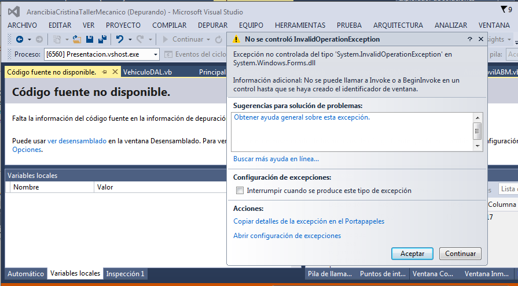This screenshot has width=518, height=286.
Task: Undo the last action
Action: pyautogui.click(x=120, y=40)
